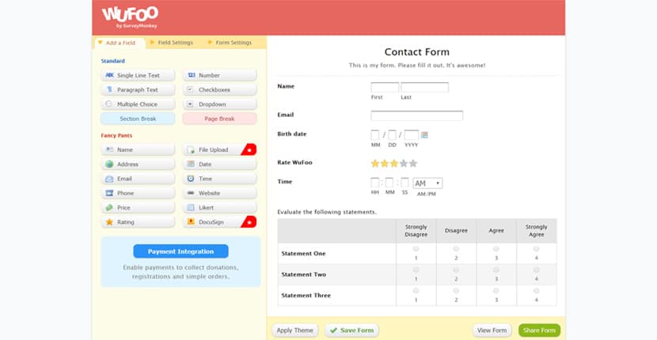
Task: Select Strongly Disagree for Statement Two
Action: (x=416, y=270)
